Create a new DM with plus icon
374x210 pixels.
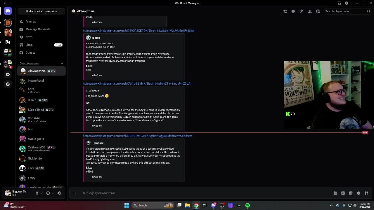click(62, 63)
